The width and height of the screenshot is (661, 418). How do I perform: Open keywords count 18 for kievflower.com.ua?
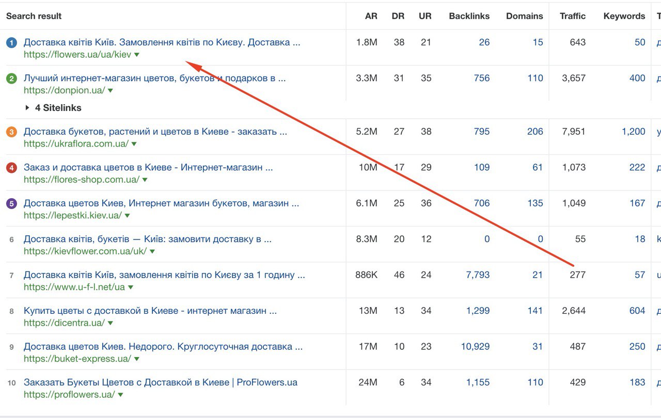(x=640, y=239)
